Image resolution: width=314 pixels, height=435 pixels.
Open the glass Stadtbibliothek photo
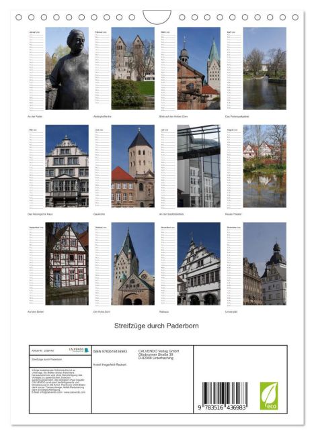point(198,166)
